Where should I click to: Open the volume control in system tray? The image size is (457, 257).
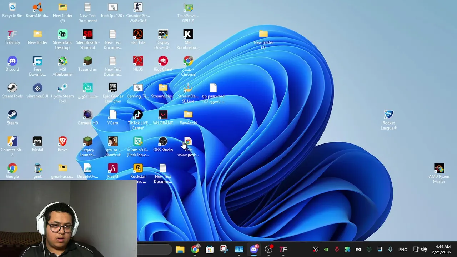click(x=424, y=249)
